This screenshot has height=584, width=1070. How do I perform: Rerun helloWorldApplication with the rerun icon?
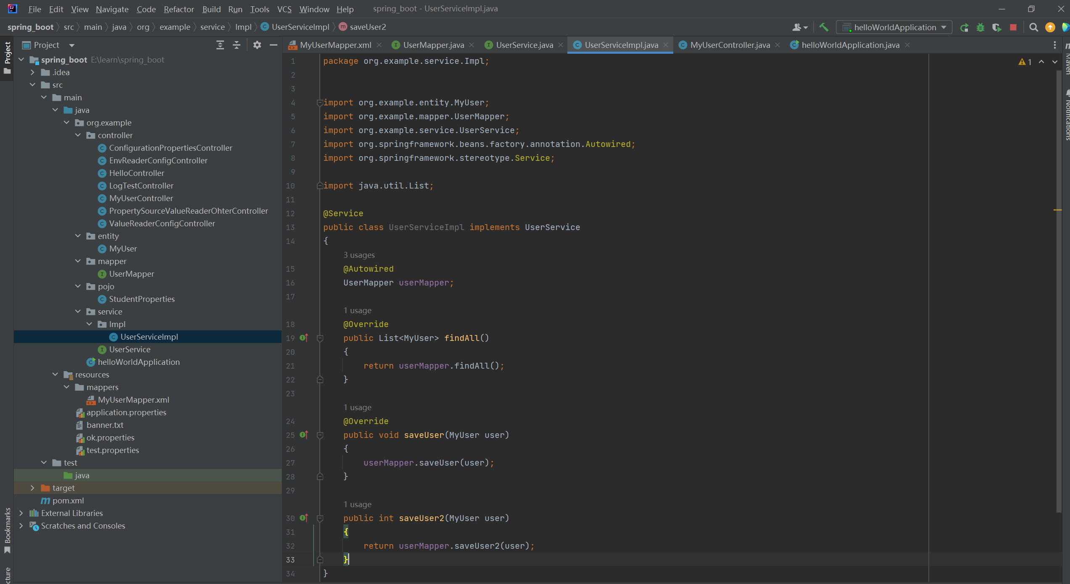pos(964,28)
